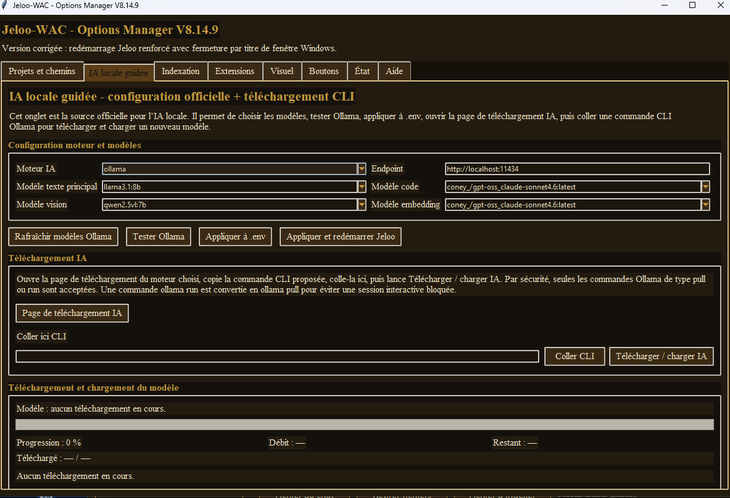Screen dimensions: 730x498
Task: Click the 'Modèle vision' label
Action: (42, 204)
